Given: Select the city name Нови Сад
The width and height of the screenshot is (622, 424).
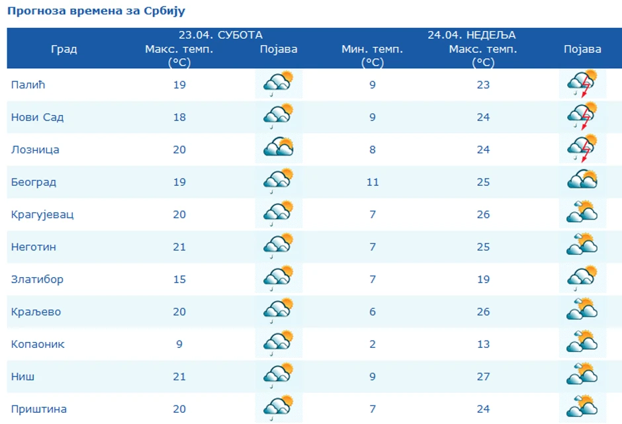Looking at the screenshot, I should (38, 117).
